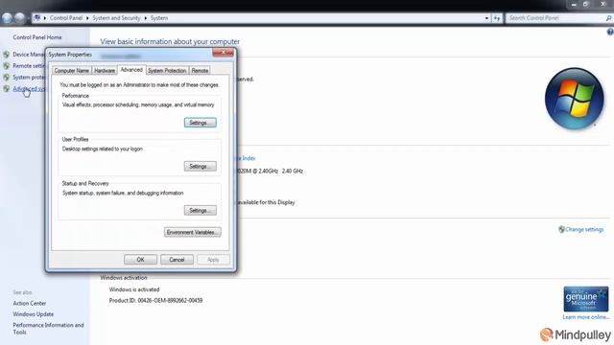The width and height of the screenshot is (614, 345).
Task: Switch to Hardware tab
Action: 105,70
